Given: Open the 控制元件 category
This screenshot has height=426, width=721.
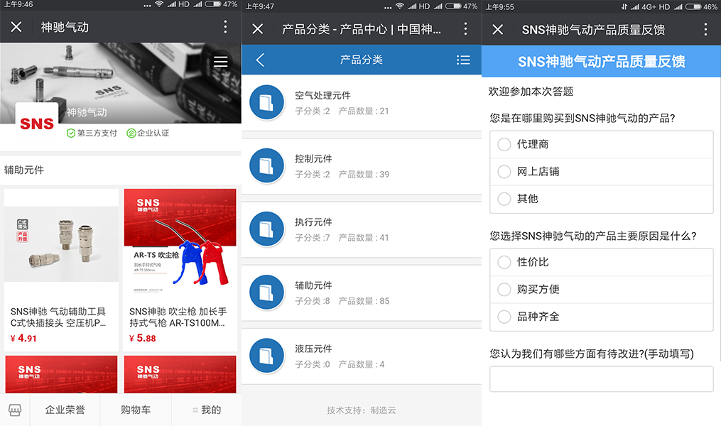Looking at the screenshot, I should pos(362,166).
